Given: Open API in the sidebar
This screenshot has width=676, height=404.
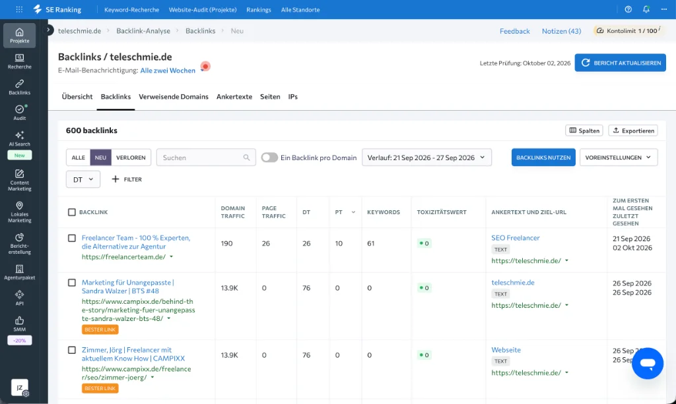Looking at the screenshot, I should tap(19, 298).
